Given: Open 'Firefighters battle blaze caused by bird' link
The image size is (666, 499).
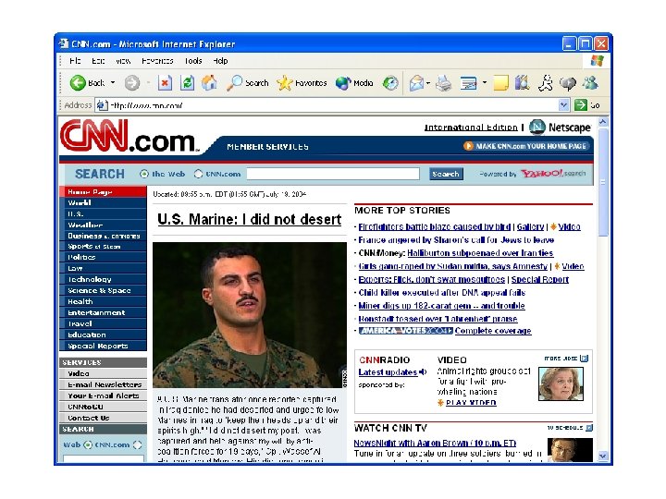Looking at the screenshot, I should (x=434, y=226).
